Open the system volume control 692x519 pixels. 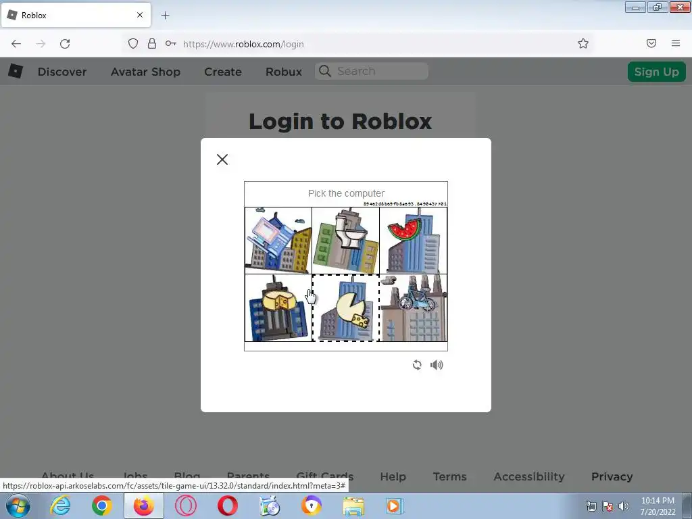(x=623, y=506)
